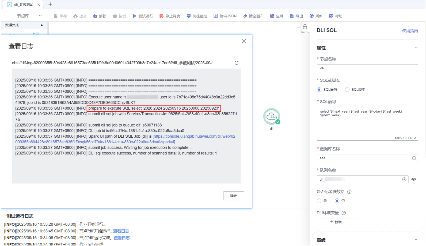Click the 节点名称 input field
Screen dimensions: 426x246
click(x=367, y=68)
